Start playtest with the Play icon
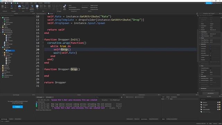 click(37, 6)
